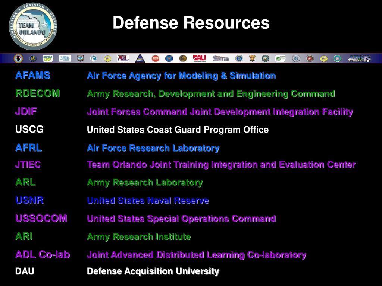Click the shield-shaped badge in logo strip
382x286 pixels.
(x=81, y=58)
